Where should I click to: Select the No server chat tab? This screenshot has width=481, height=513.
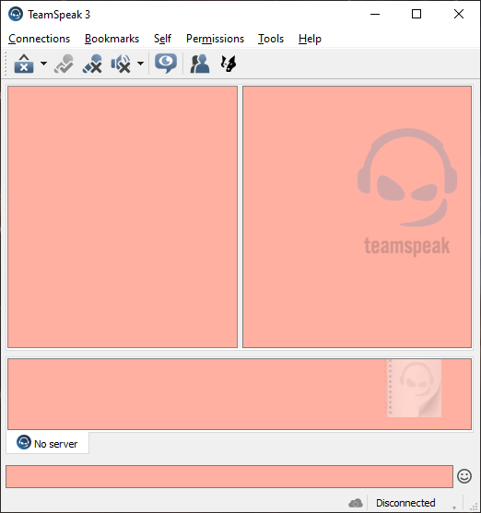click(48, 443)
